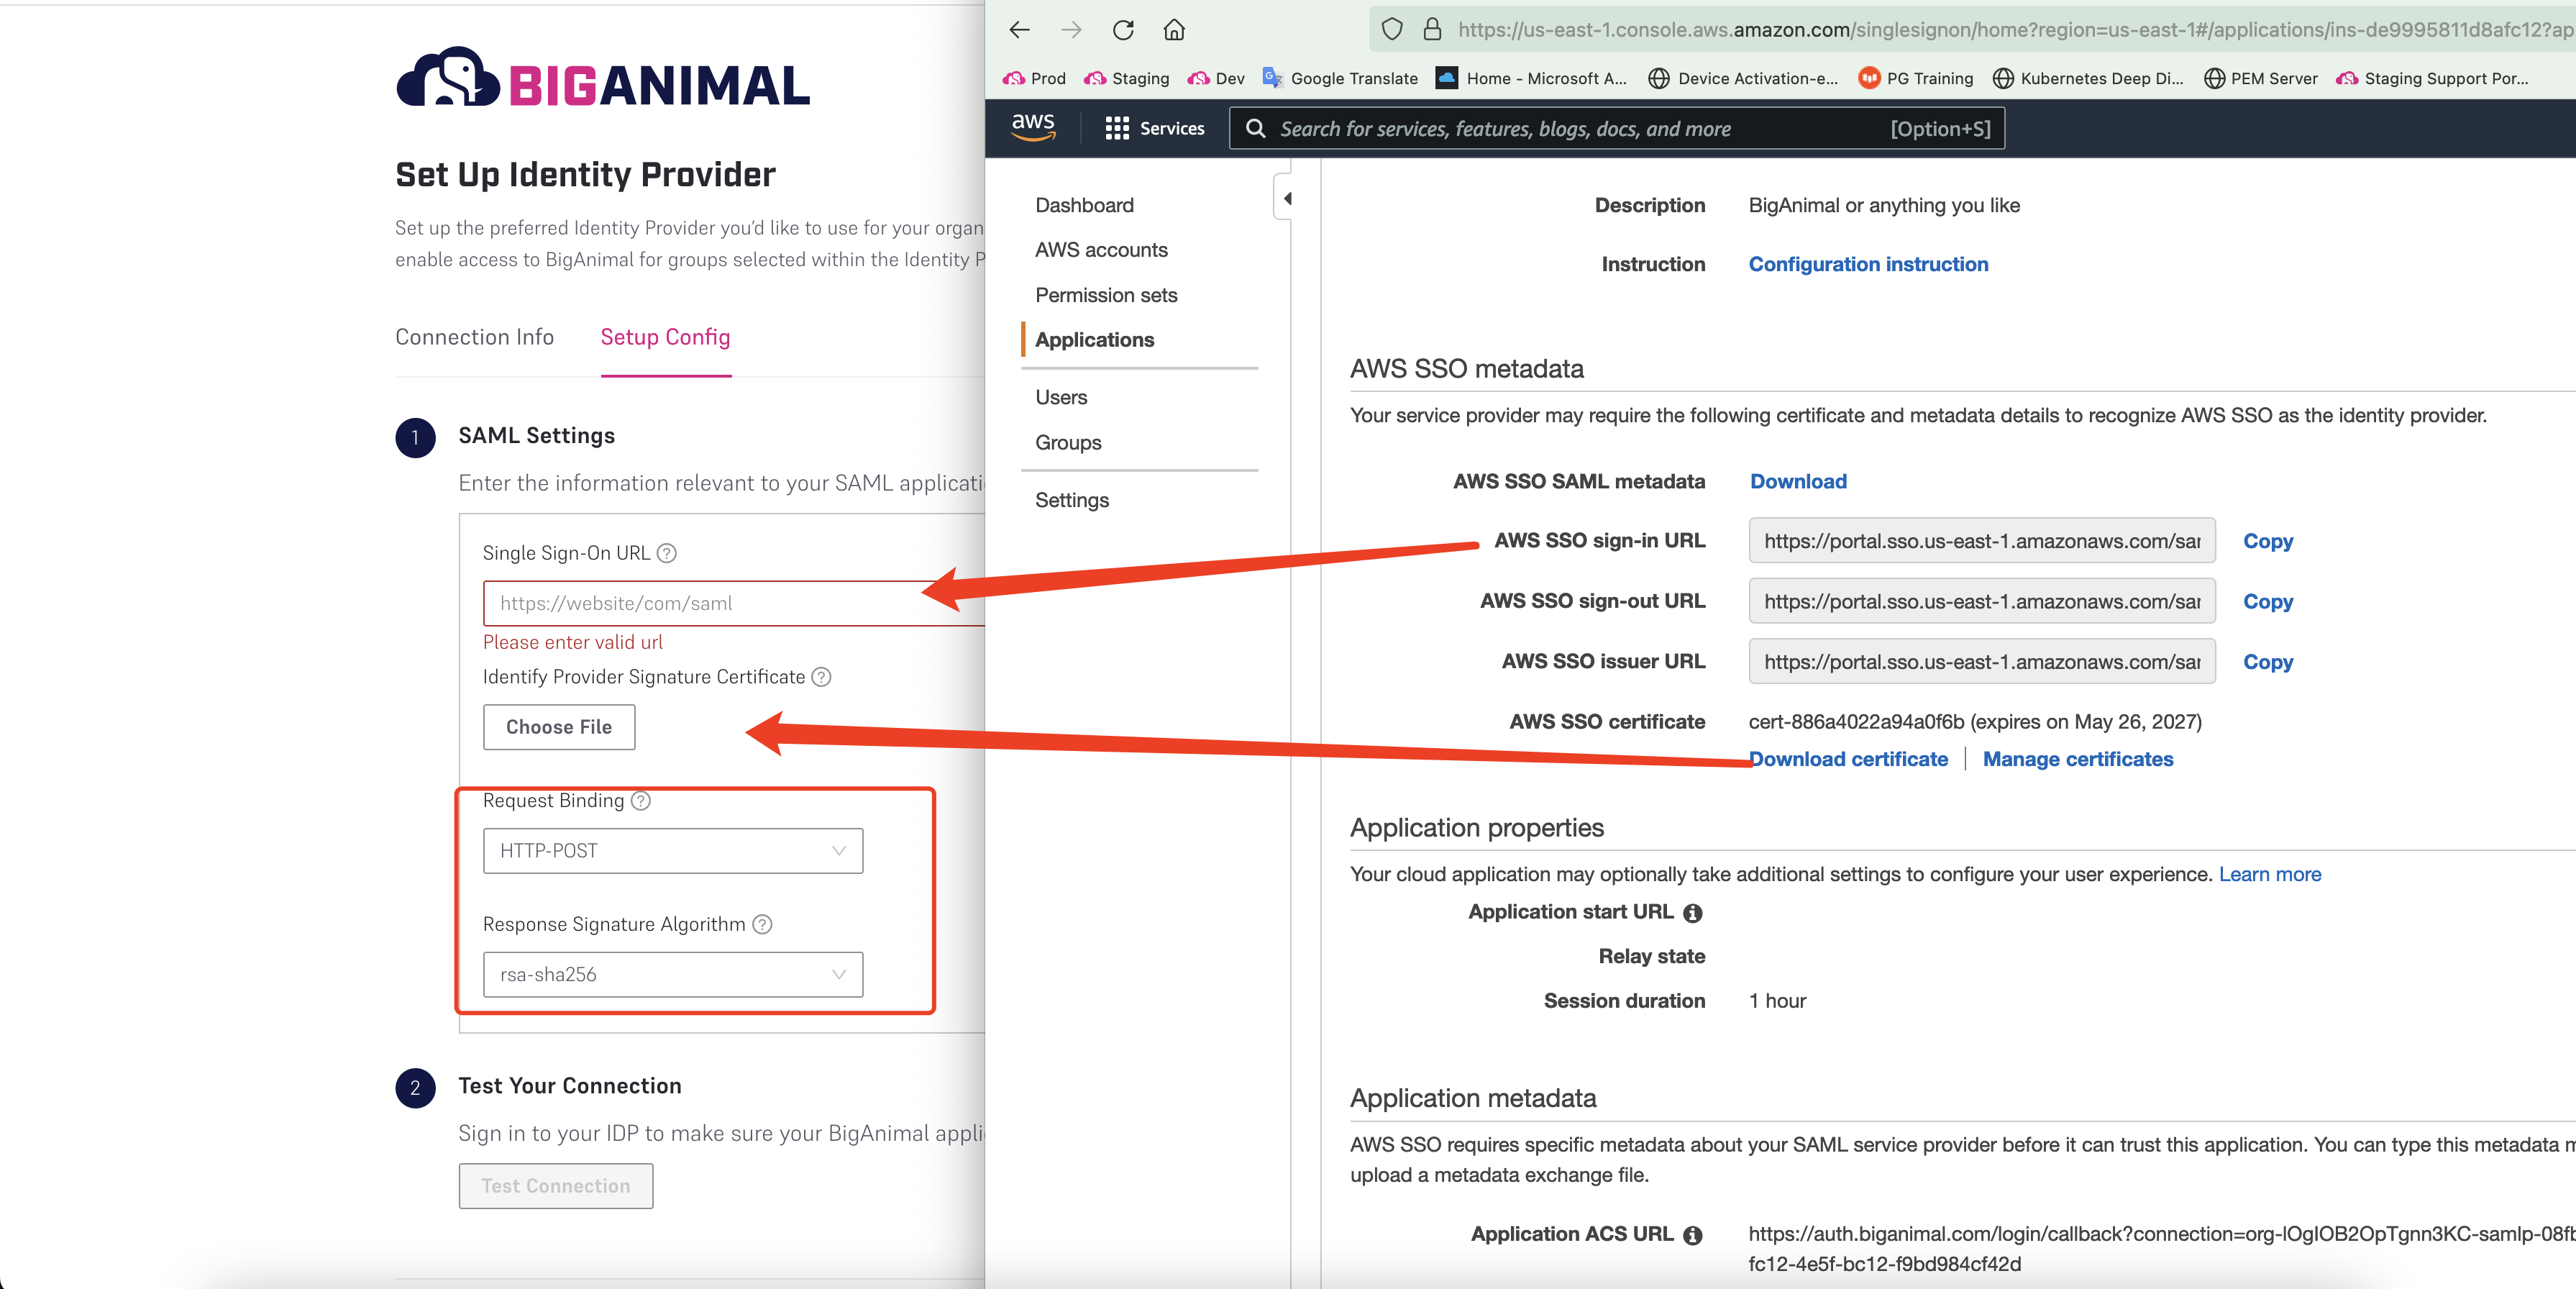The image size is (2576, 1289).
Task: Click the BigAnimal logo
Action: [x=603, y=78]
